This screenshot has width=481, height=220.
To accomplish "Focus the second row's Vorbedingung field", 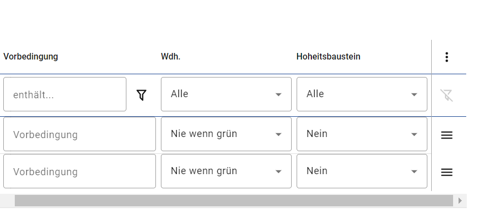I will (79, 171).
